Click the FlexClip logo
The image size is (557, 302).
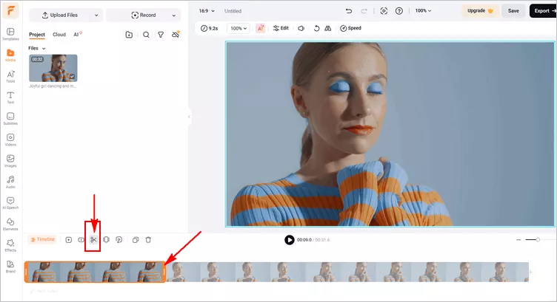pyautogui.click(x=10, y=10)
